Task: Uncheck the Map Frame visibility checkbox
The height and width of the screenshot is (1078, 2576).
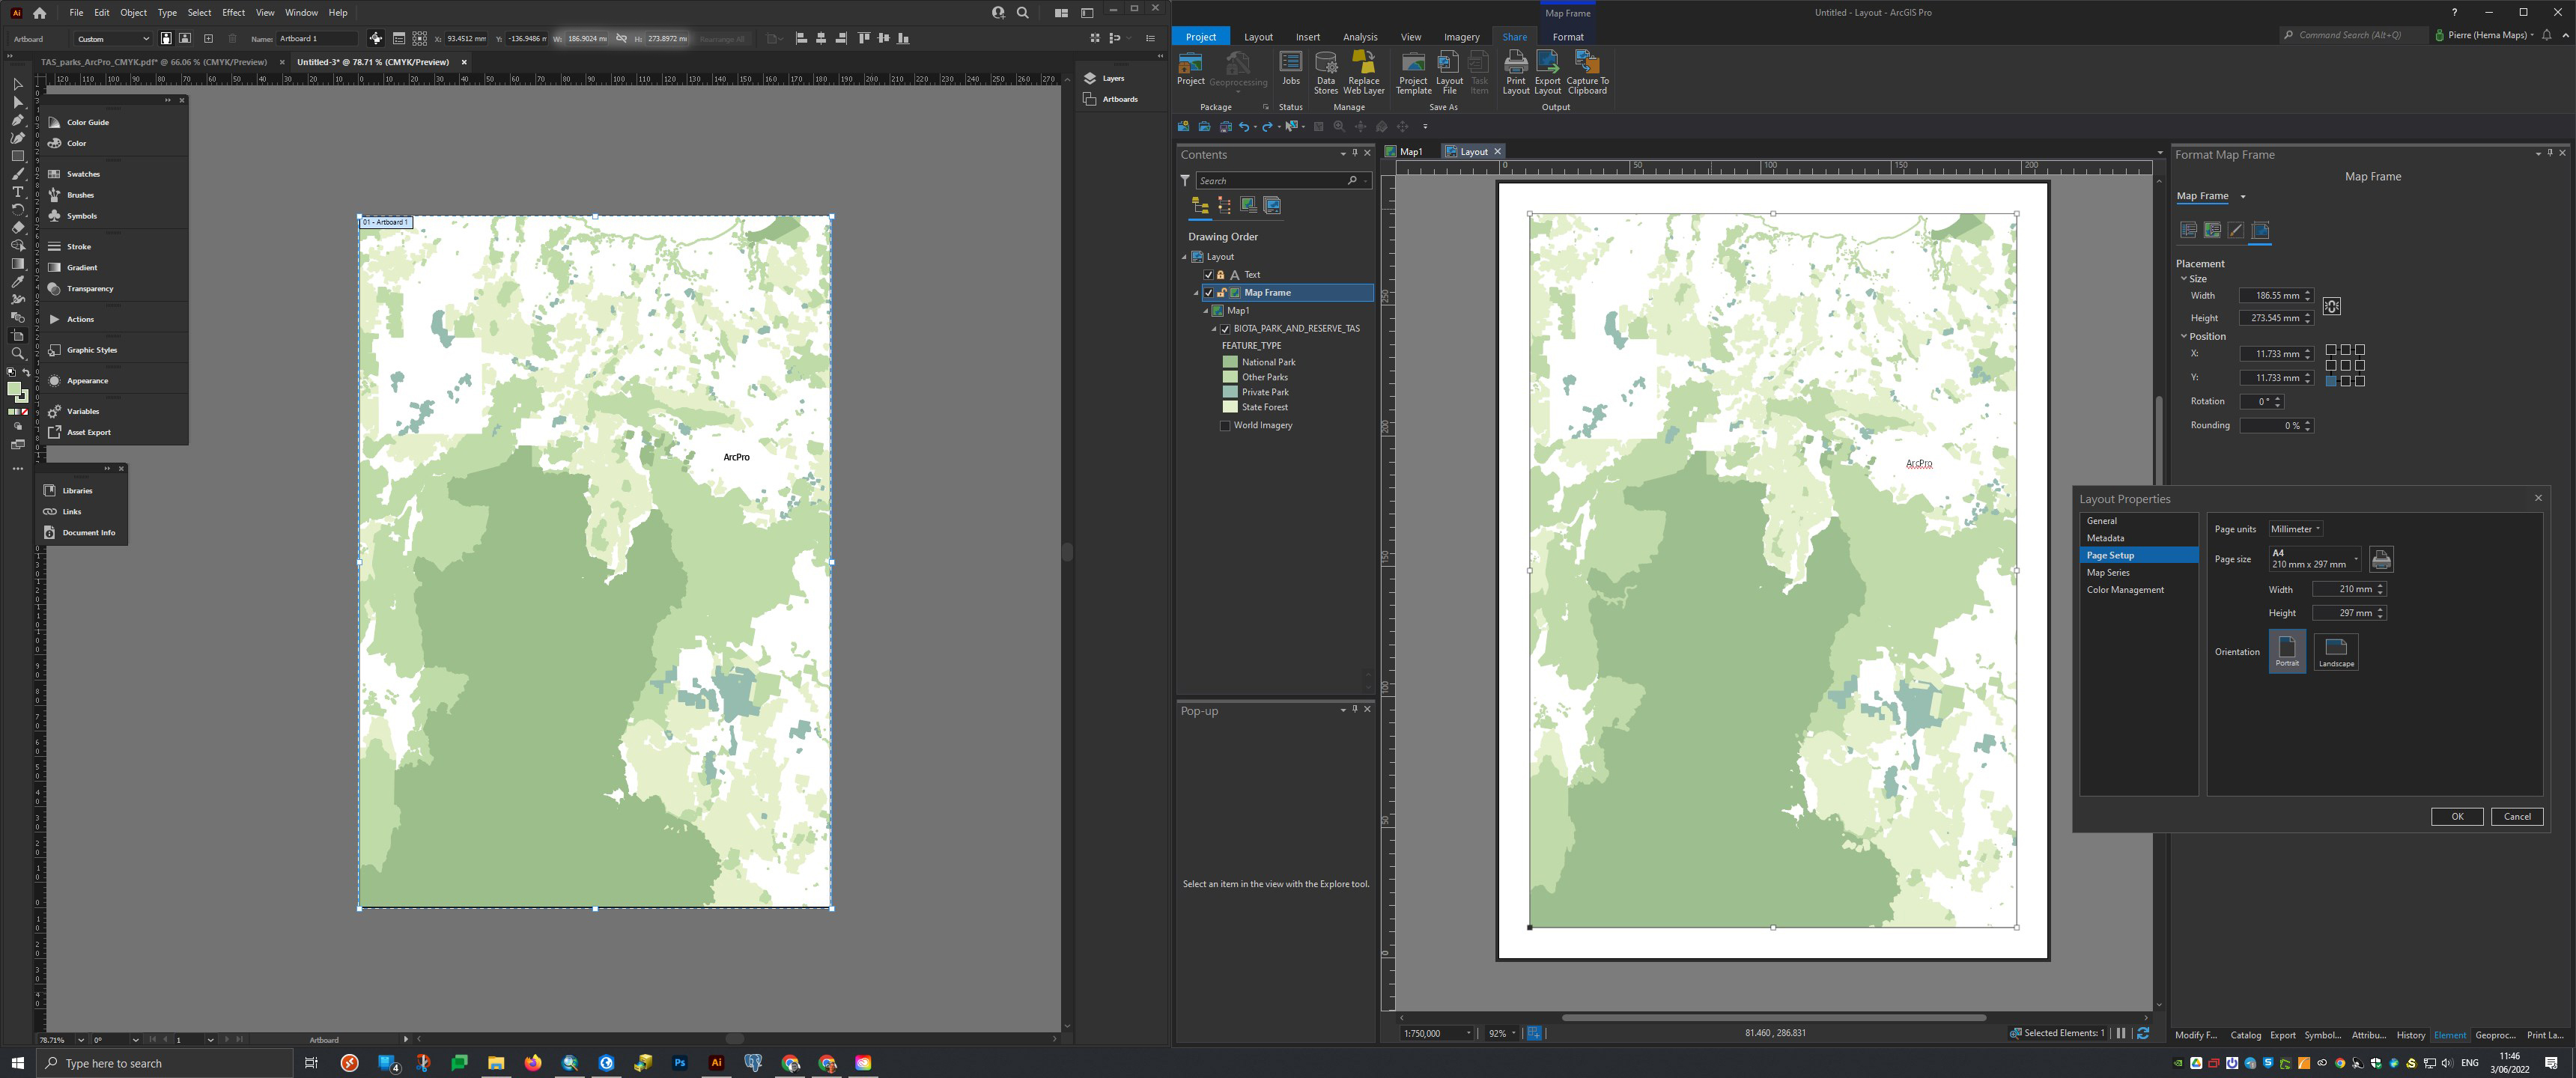Action: coord(1208,293)
